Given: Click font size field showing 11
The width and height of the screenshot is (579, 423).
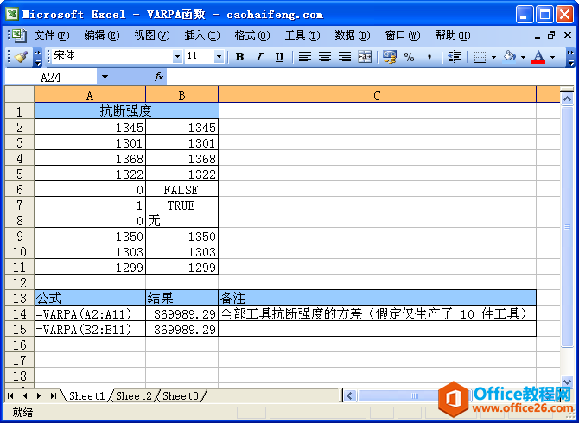Looking at the screenshot, I should pyautogui.click(x=200, y=56).
